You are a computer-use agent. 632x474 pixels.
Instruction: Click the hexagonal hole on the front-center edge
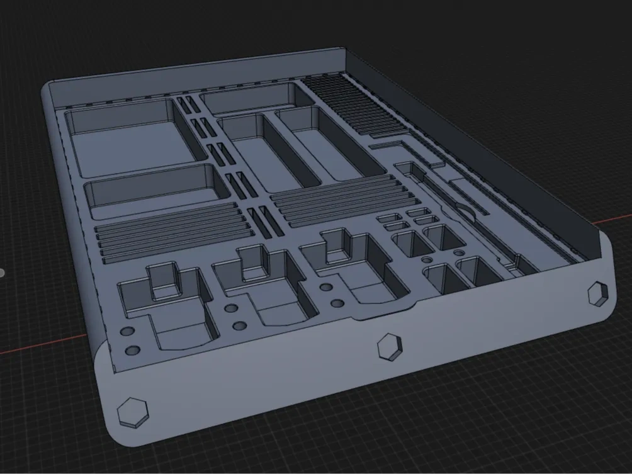pos(390,347)
